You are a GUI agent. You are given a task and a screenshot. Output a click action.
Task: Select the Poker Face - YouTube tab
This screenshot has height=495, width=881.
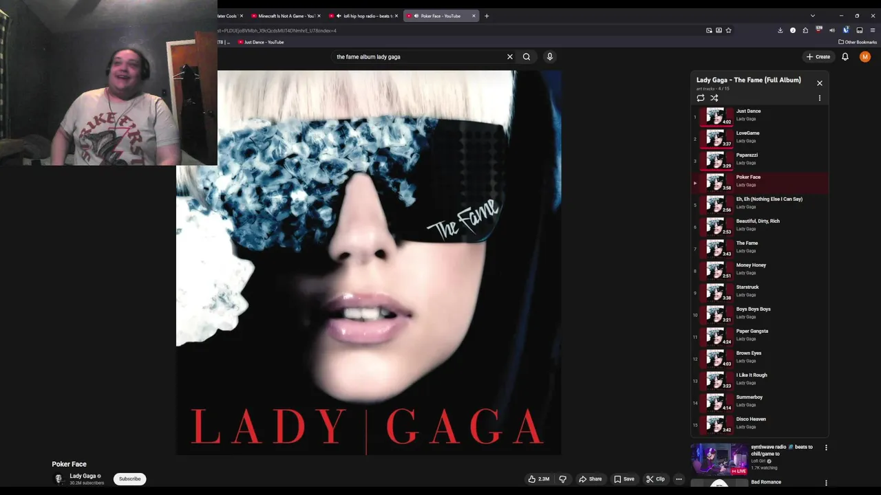point(440,16)
